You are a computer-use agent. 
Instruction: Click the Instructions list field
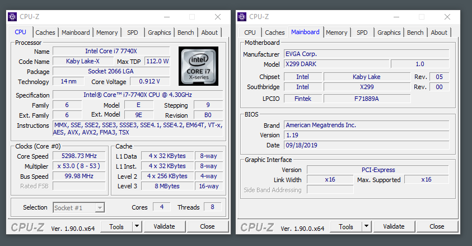tap(138, 128)
